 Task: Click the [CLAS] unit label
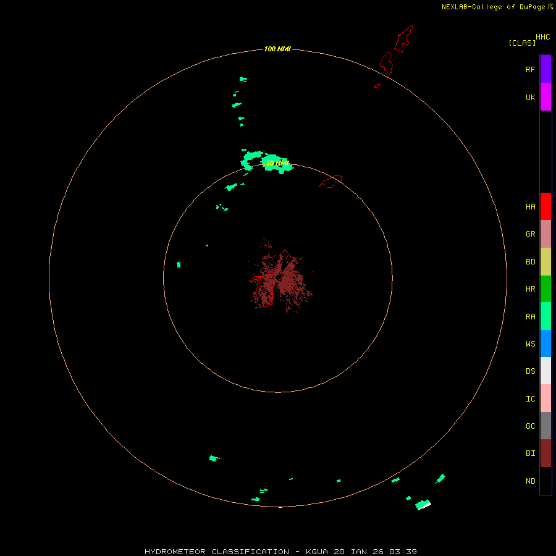point(522,43)
